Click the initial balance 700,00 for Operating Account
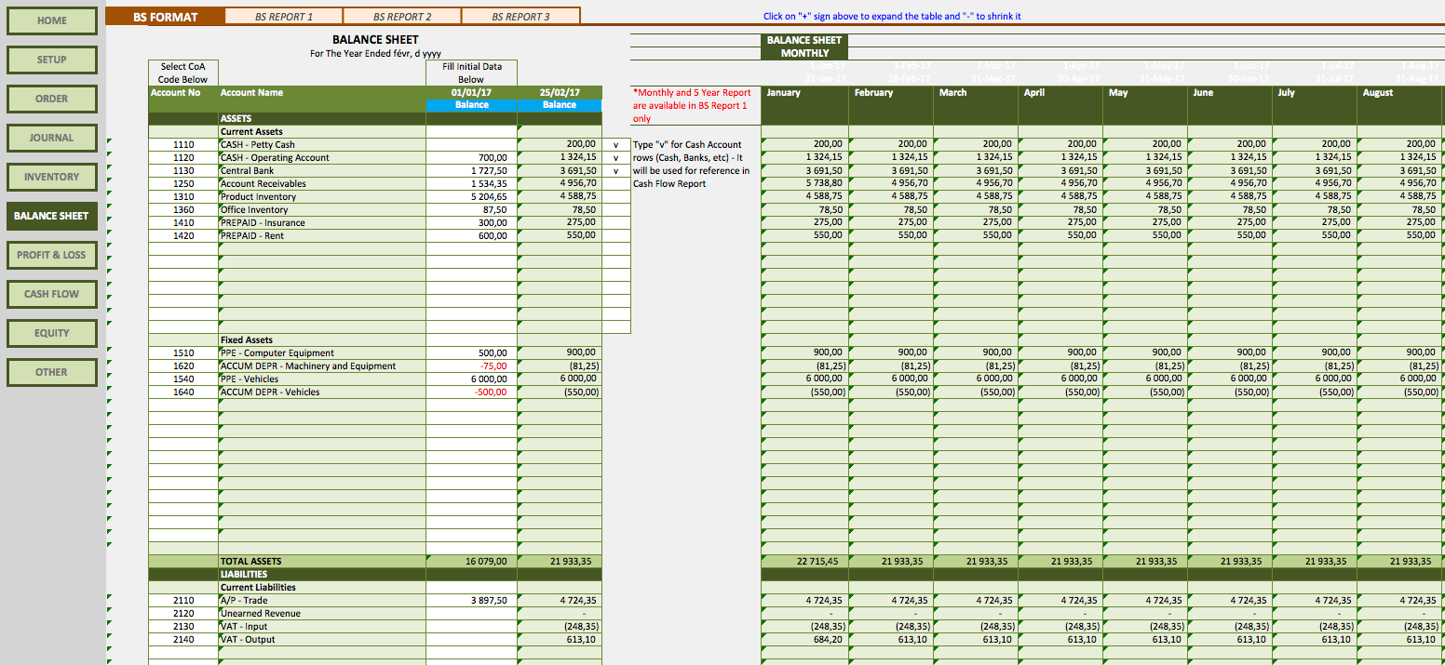 pos(471,158)
